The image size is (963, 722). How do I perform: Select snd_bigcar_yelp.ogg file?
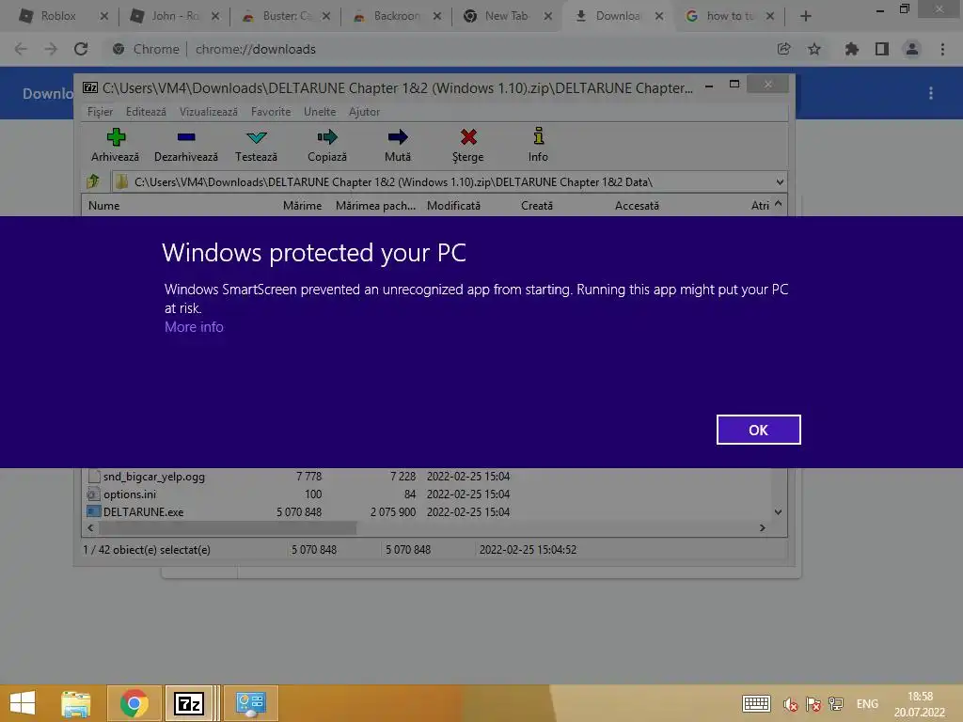tap(153, 477)
